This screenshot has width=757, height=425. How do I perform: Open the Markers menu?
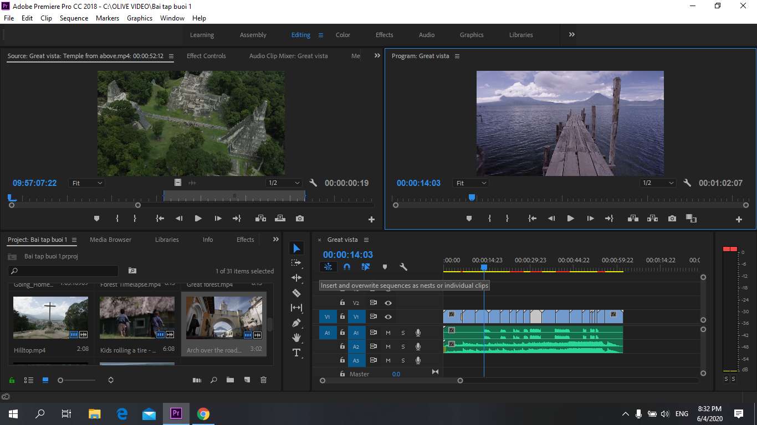click(108, 18)
